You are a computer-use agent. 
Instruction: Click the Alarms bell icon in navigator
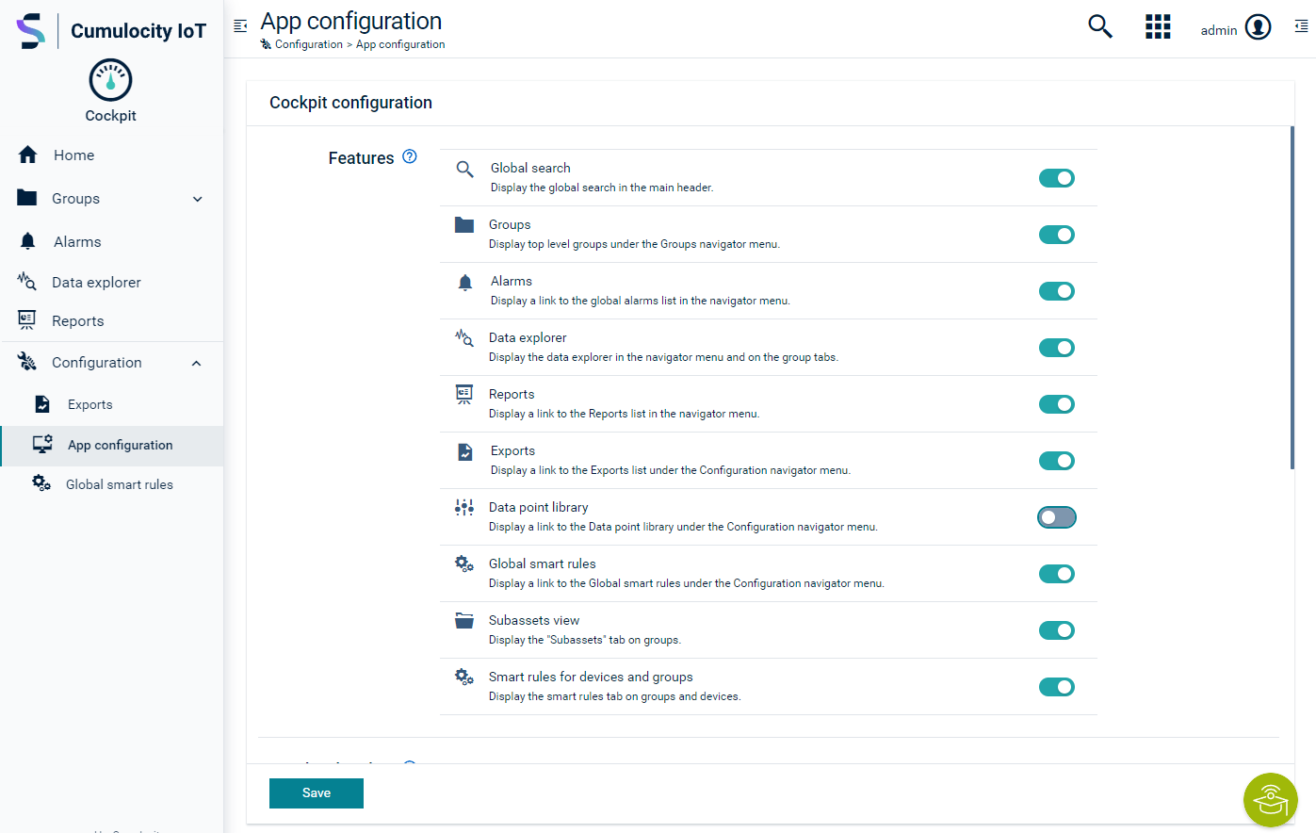pyautogui.click(x=27, y=241)
